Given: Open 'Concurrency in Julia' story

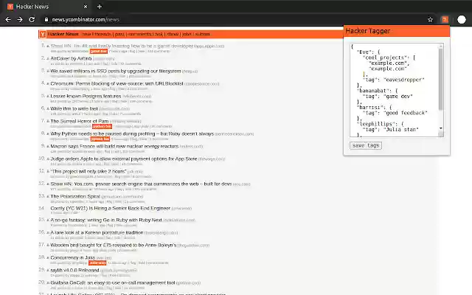Looking at the screenshot, I should tap(72, 257).
